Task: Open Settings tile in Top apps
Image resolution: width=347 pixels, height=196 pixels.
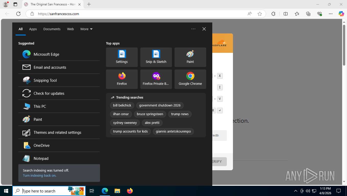Action: pyautogui.click(x=122, y=57)
